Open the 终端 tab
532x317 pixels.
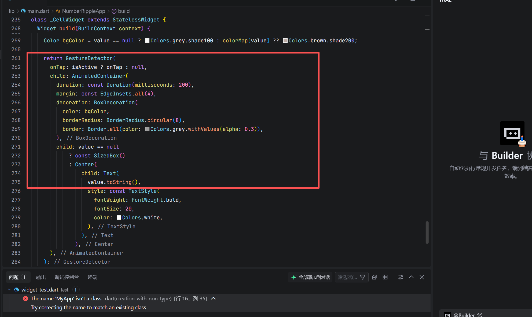tap(93, 277)
